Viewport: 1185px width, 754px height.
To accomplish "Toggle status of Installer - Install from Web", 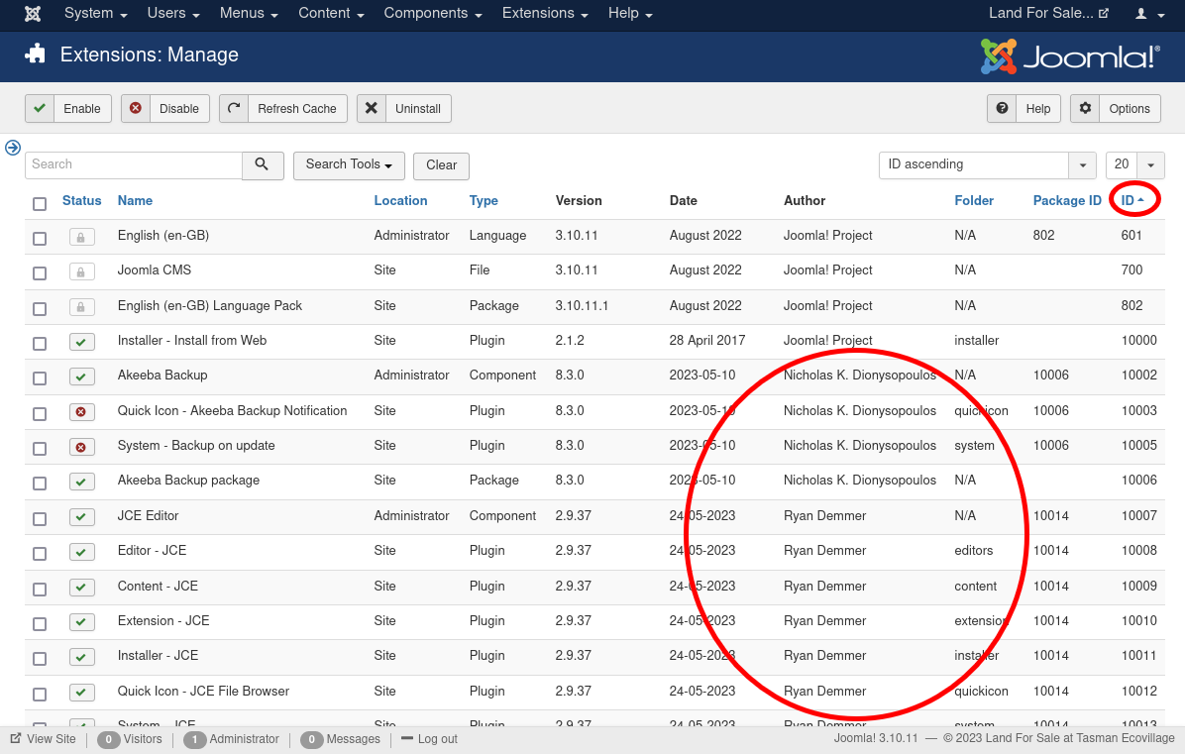I will (x=81, y=342).
